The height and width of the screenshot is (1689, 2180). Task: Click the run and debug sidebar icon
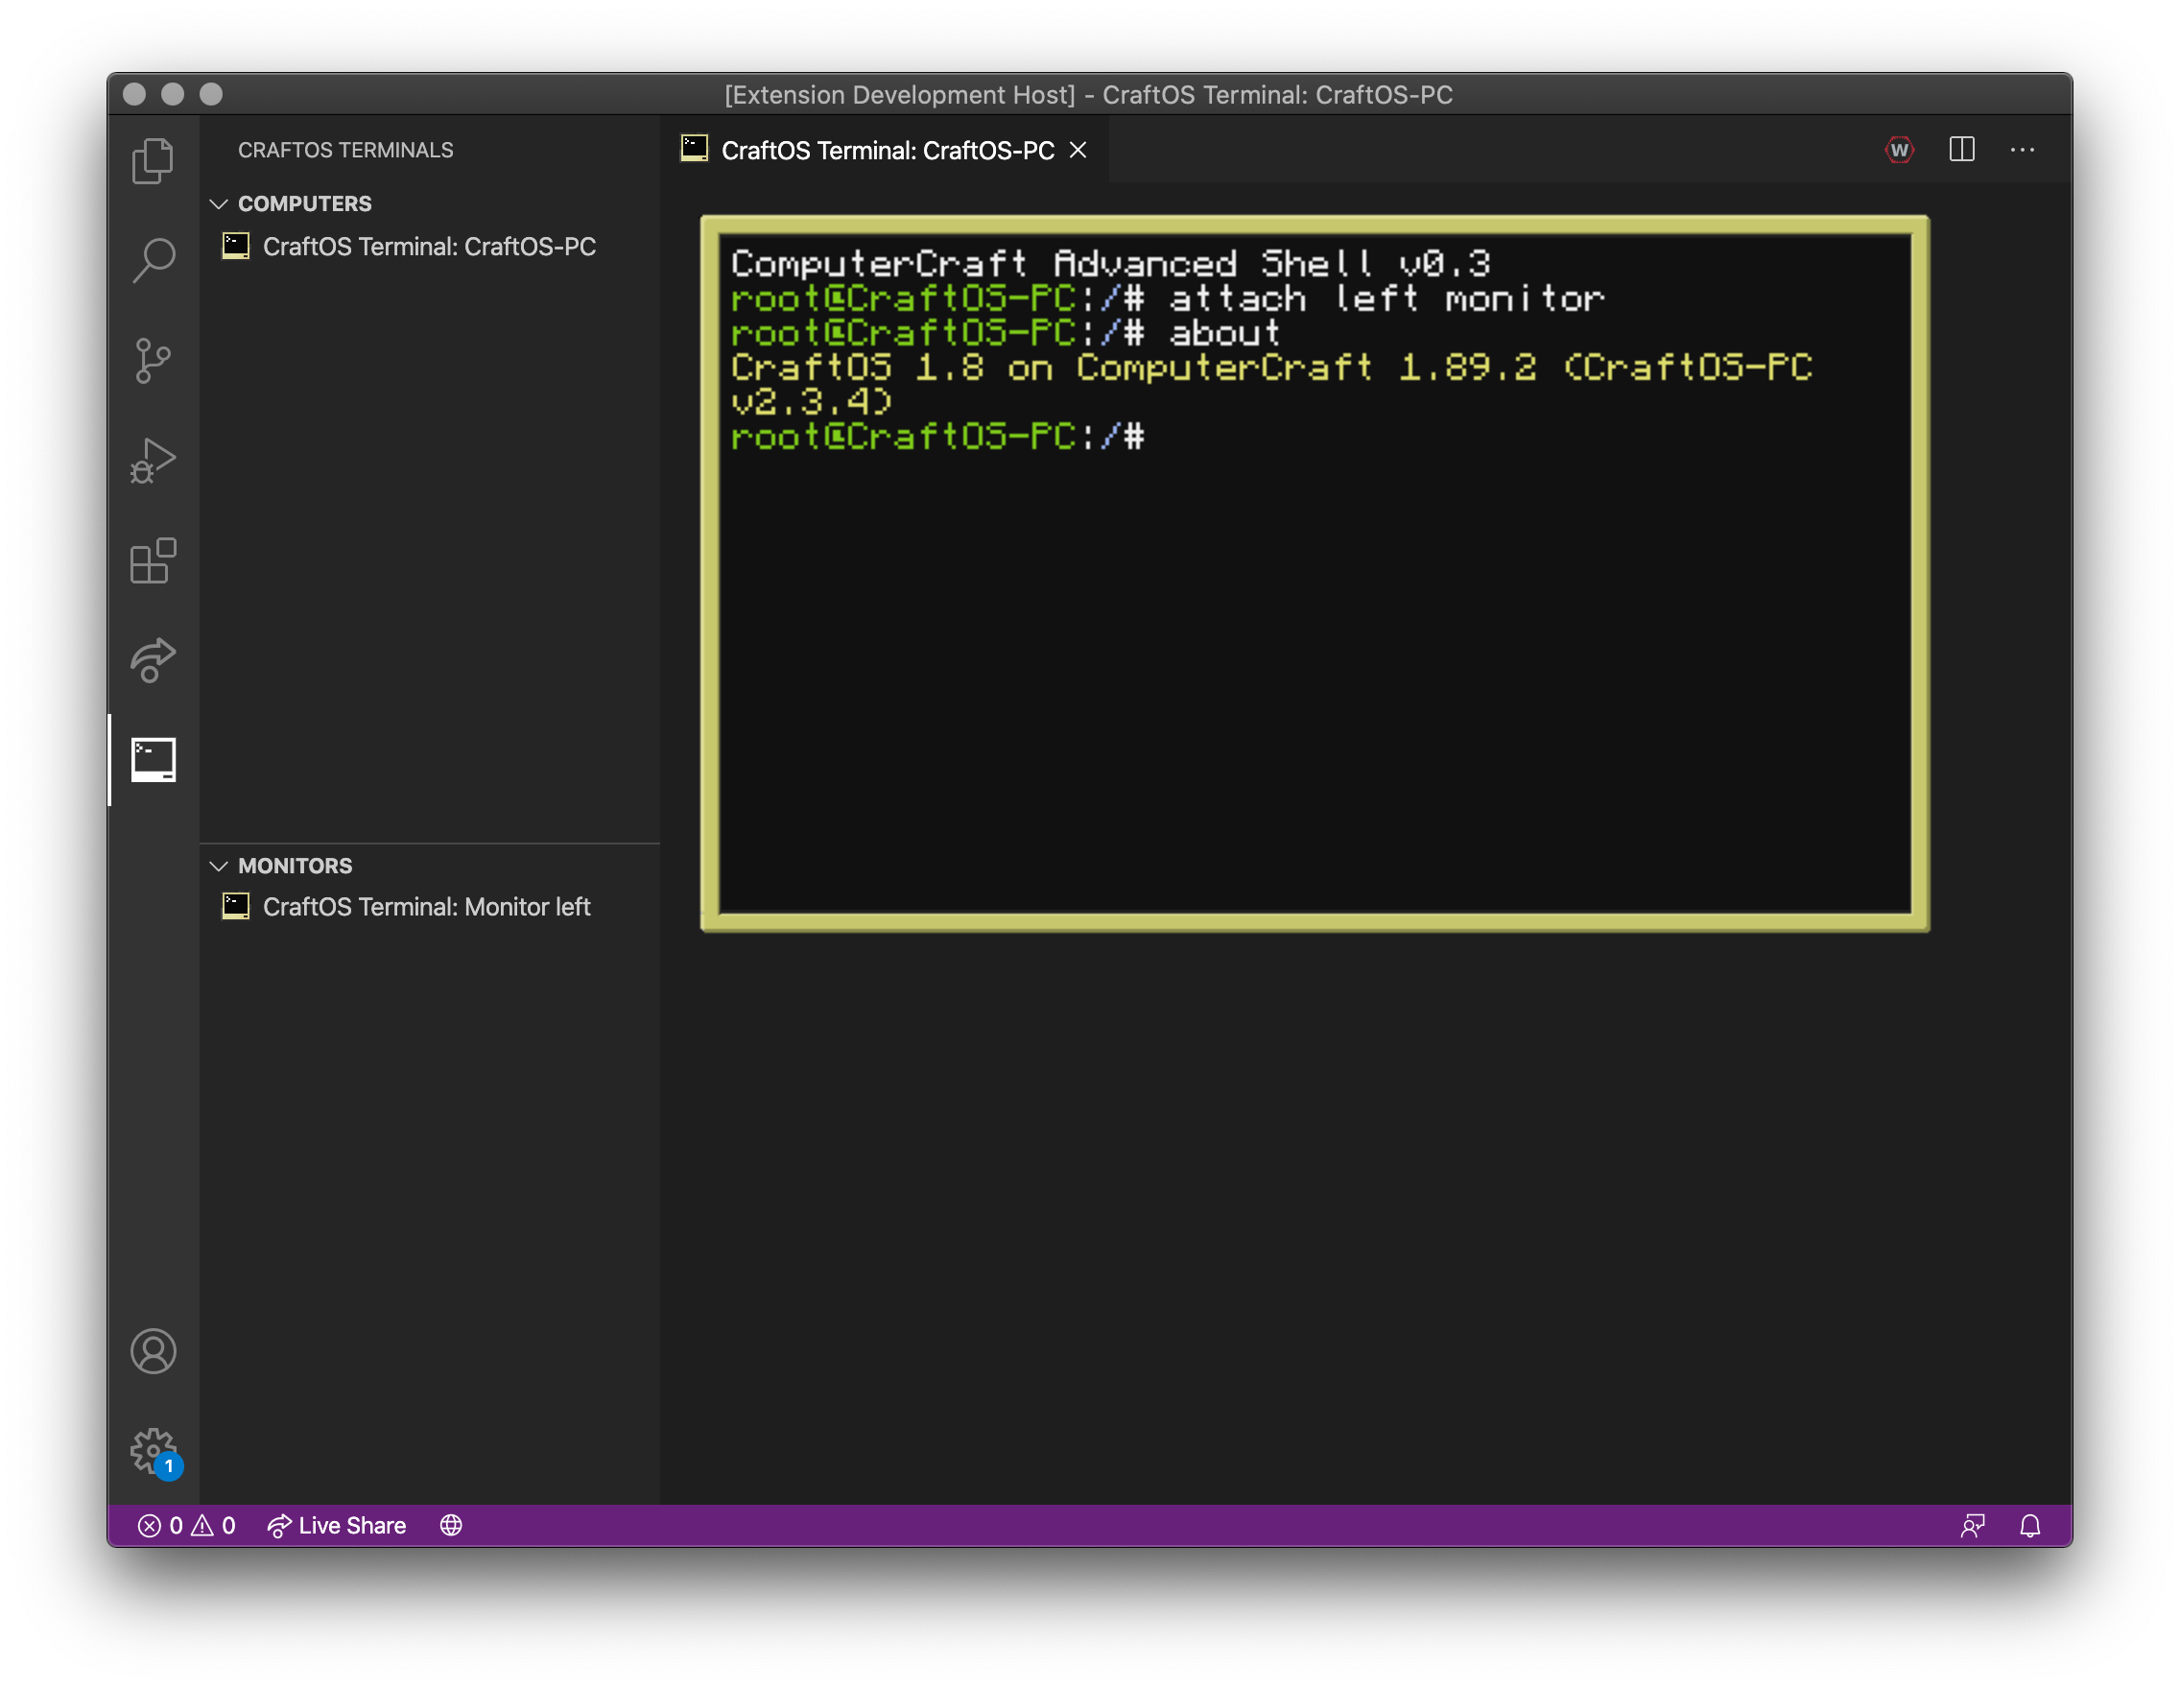pyautogui.click(x=153, y=459)
